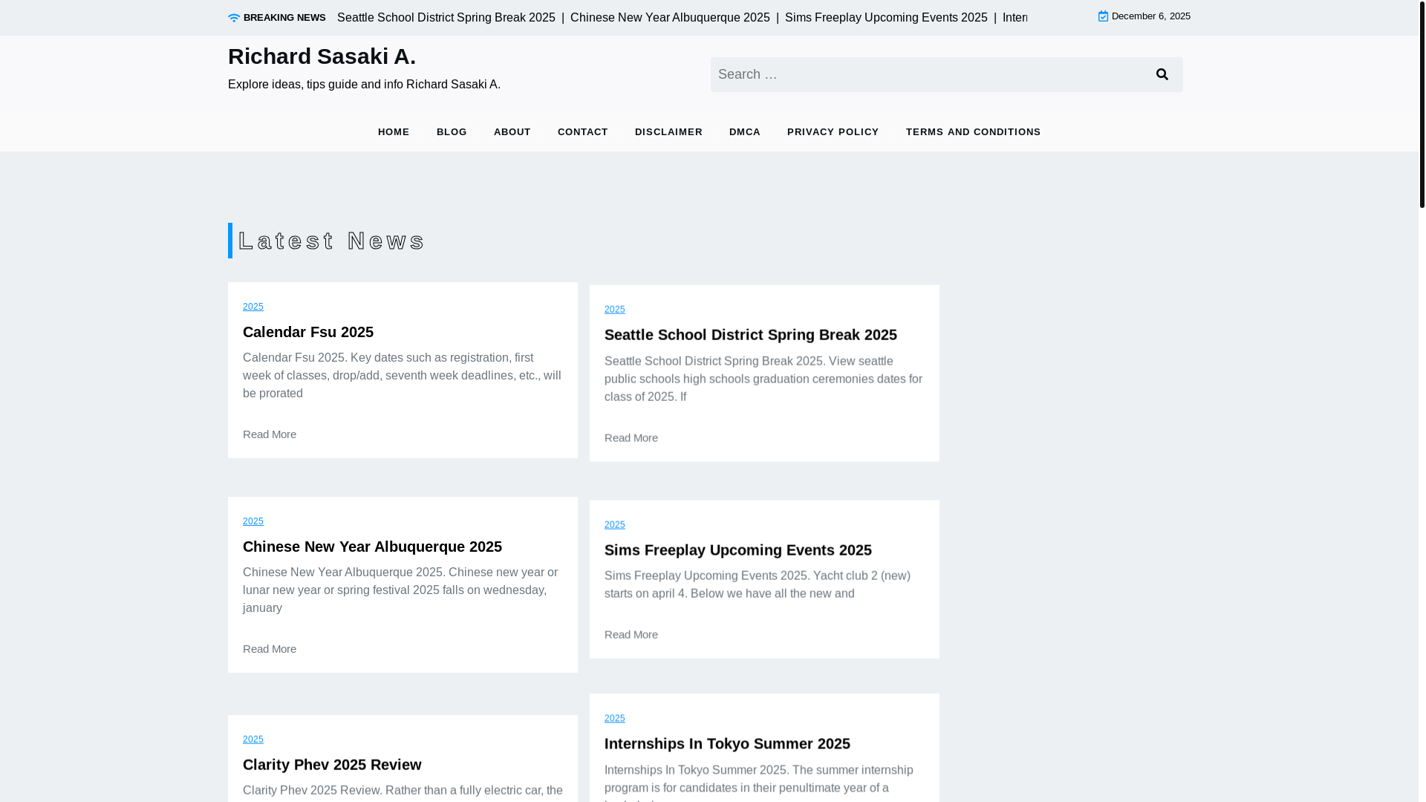Image resolution: width=1426 pixels, height=802 pixels.
Task: Open ticker link Chinese New Year Albuquerque 2025
Action: [670, 18]
